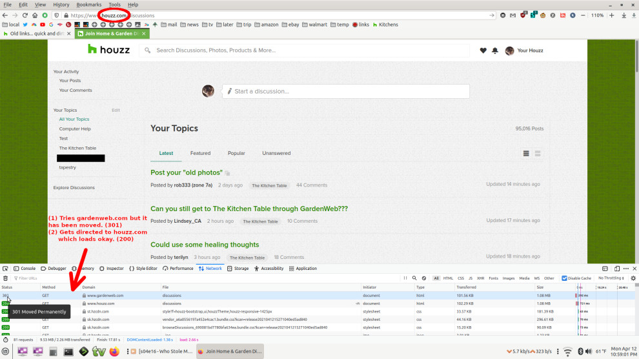
Task: Open the Google bookmark icon
Action: click(x=51, y=25)
